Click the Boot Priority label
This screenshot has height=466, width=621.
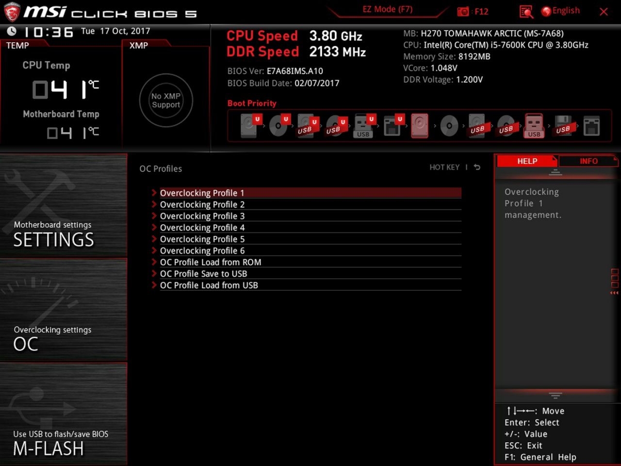point(252,103)
